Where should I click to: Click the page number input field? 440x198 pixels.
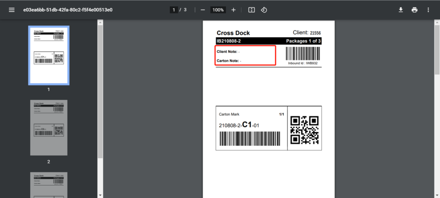tap(174, 9)
